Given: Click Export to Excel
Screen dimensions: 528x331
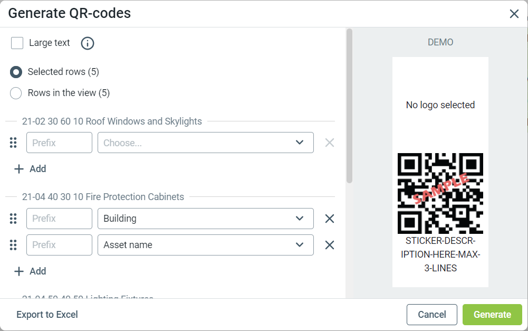Looking at the screenshot, I should (47, 315).
